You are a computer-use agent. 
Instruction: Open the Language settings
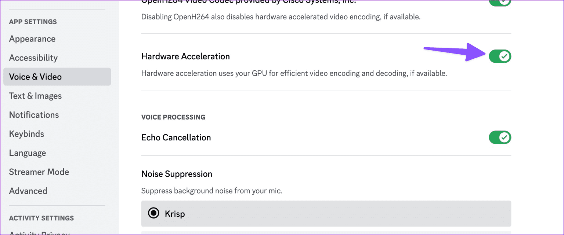pyautogui.click(x=28, y=153)
